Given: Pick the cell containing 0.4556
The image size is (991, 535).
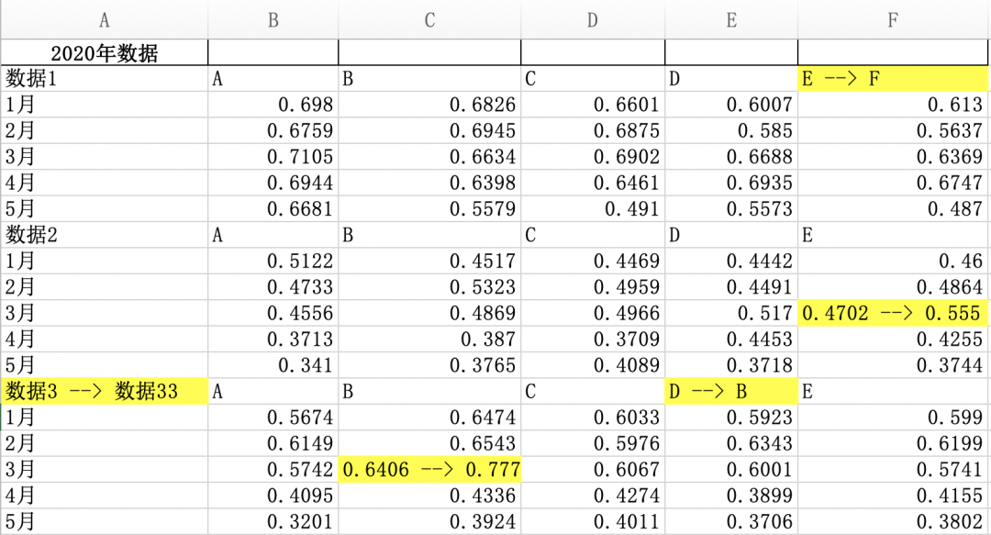Looking at the screenshot, I should (273, 313).
